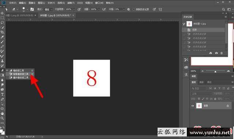
Task: Select the Type tool
Action: (x=2, y=94)
